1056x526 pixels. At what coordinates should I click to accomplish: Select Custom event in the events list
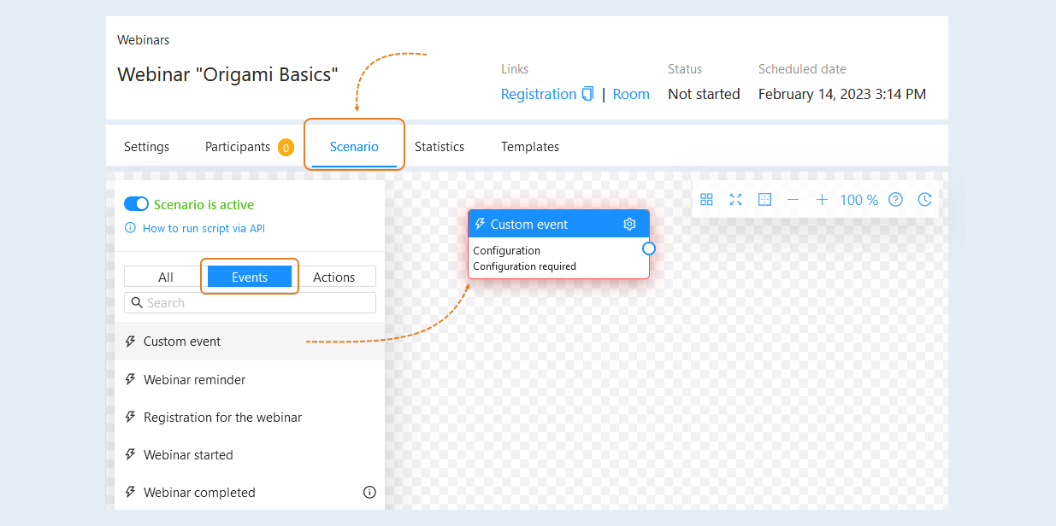[250, 341]
